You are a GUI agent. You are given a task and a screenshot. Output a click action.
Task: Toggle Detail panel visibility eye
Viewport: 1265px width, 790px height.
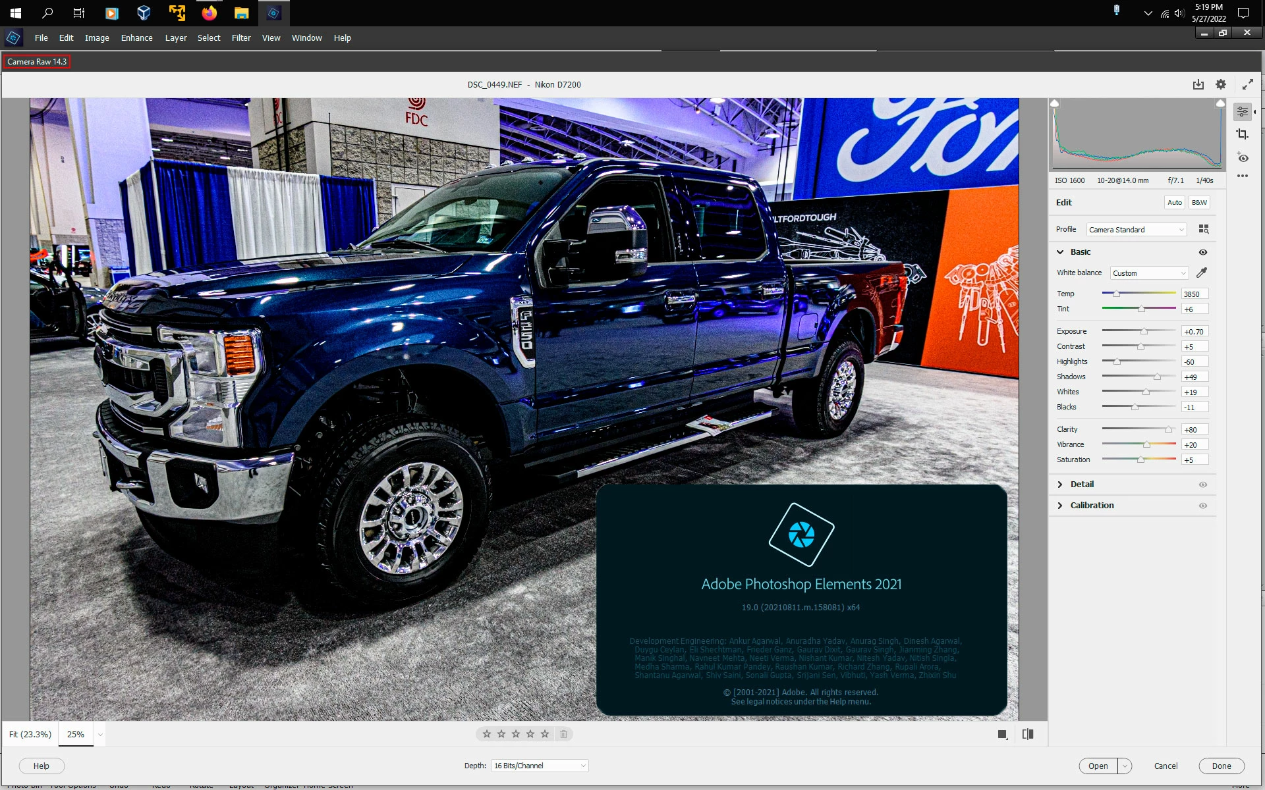1202,485
